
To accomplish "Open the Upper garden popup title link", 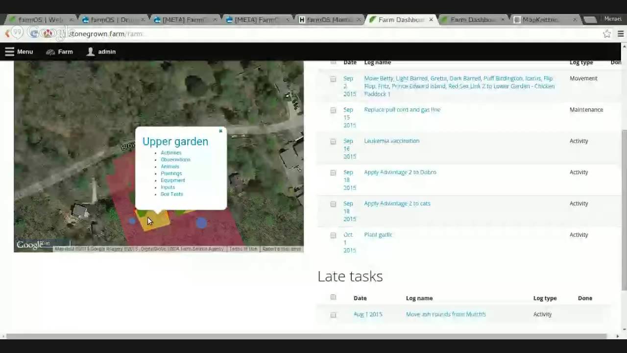I will 175,141.
